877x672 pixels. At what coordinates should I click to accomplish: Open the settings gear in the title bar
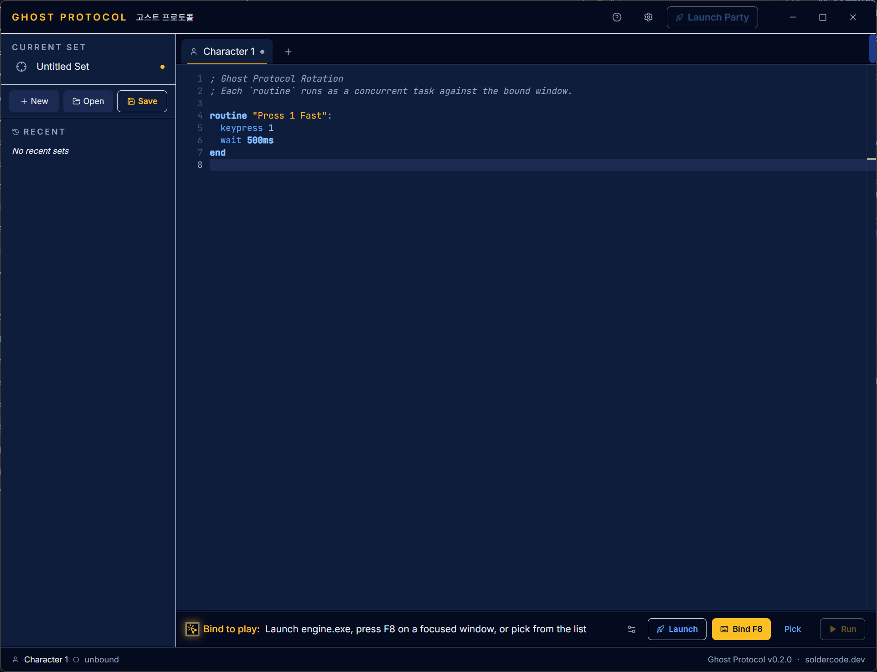pos(648,17)
